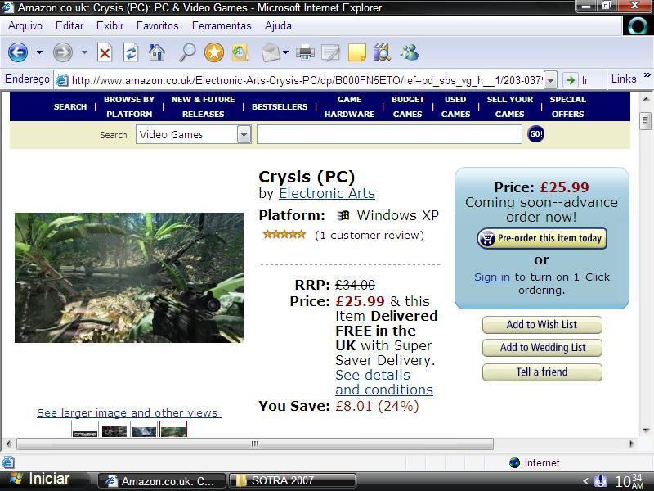Click Pre-order this item today button

tap(542, 238)
